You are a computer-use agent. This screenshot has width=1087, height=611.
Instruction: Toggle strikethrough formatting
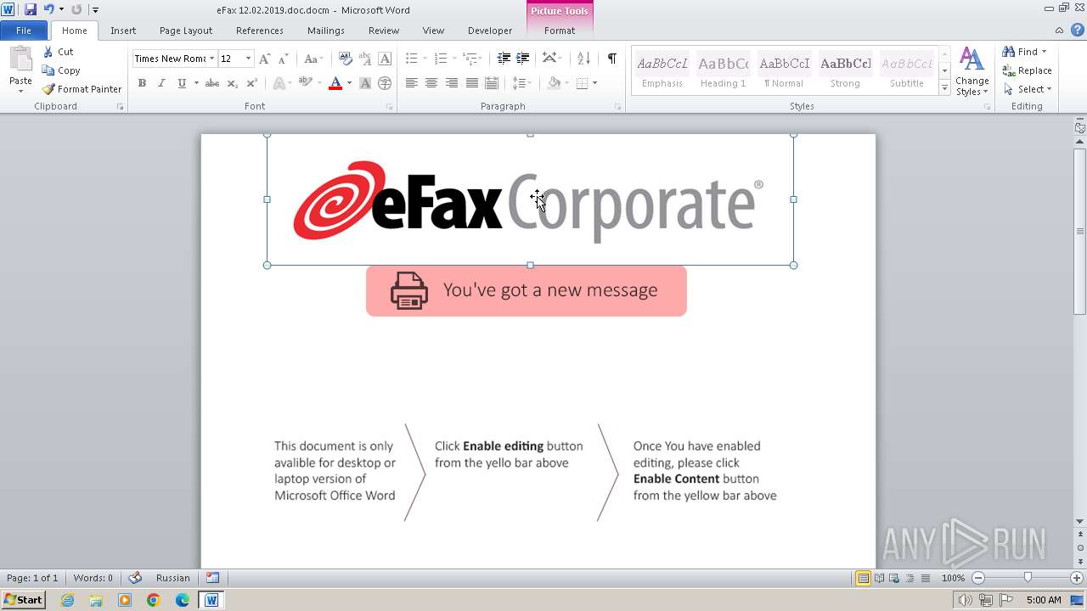click(x=212, y=83)
